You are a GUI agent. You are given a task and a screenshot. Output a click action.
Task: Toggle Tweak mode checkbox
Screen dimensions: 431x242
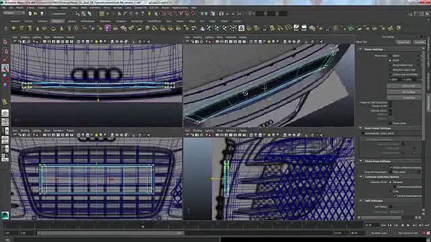[x=391, y=123]
